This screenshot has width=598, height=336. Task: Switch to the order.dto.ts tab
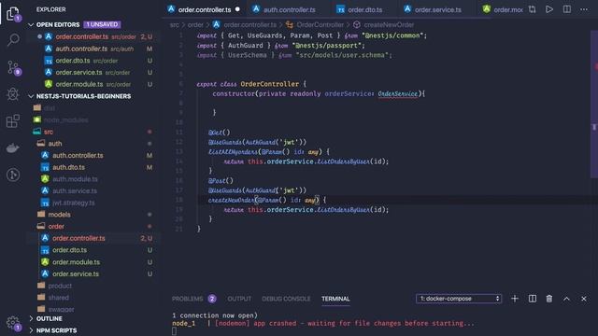(365, 9)
